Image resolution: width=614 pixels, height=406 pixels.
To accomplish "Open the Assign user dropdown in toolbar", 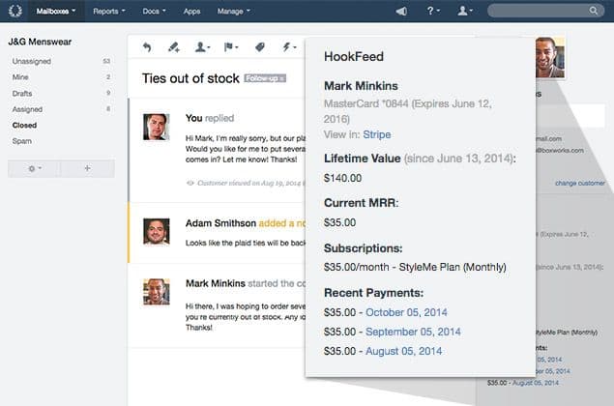I will (202, 46).
